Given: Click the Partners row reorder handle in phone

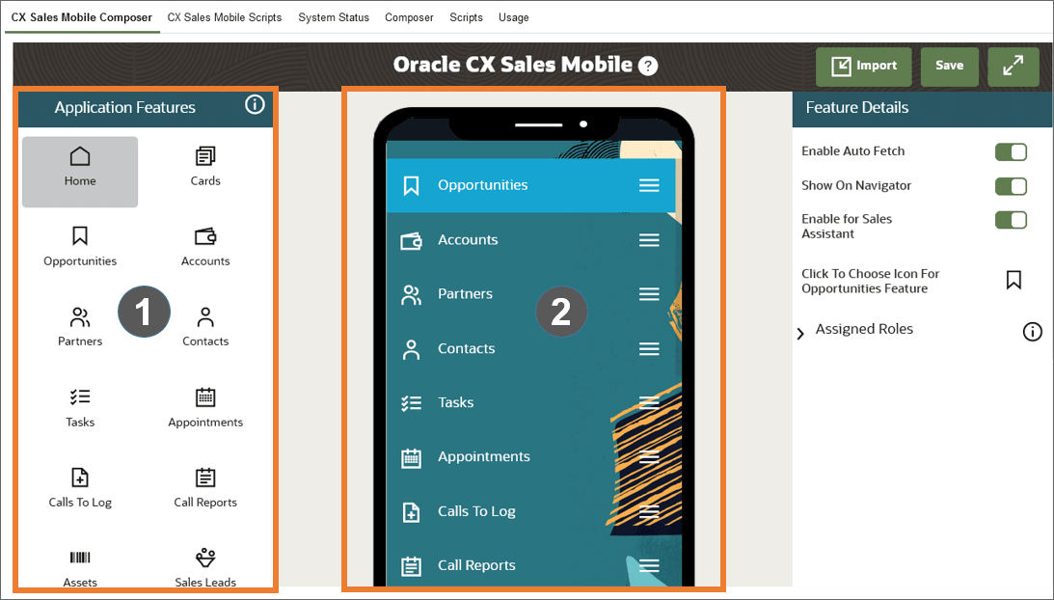Looking at the screenshot, I should [x=649, y=294].
